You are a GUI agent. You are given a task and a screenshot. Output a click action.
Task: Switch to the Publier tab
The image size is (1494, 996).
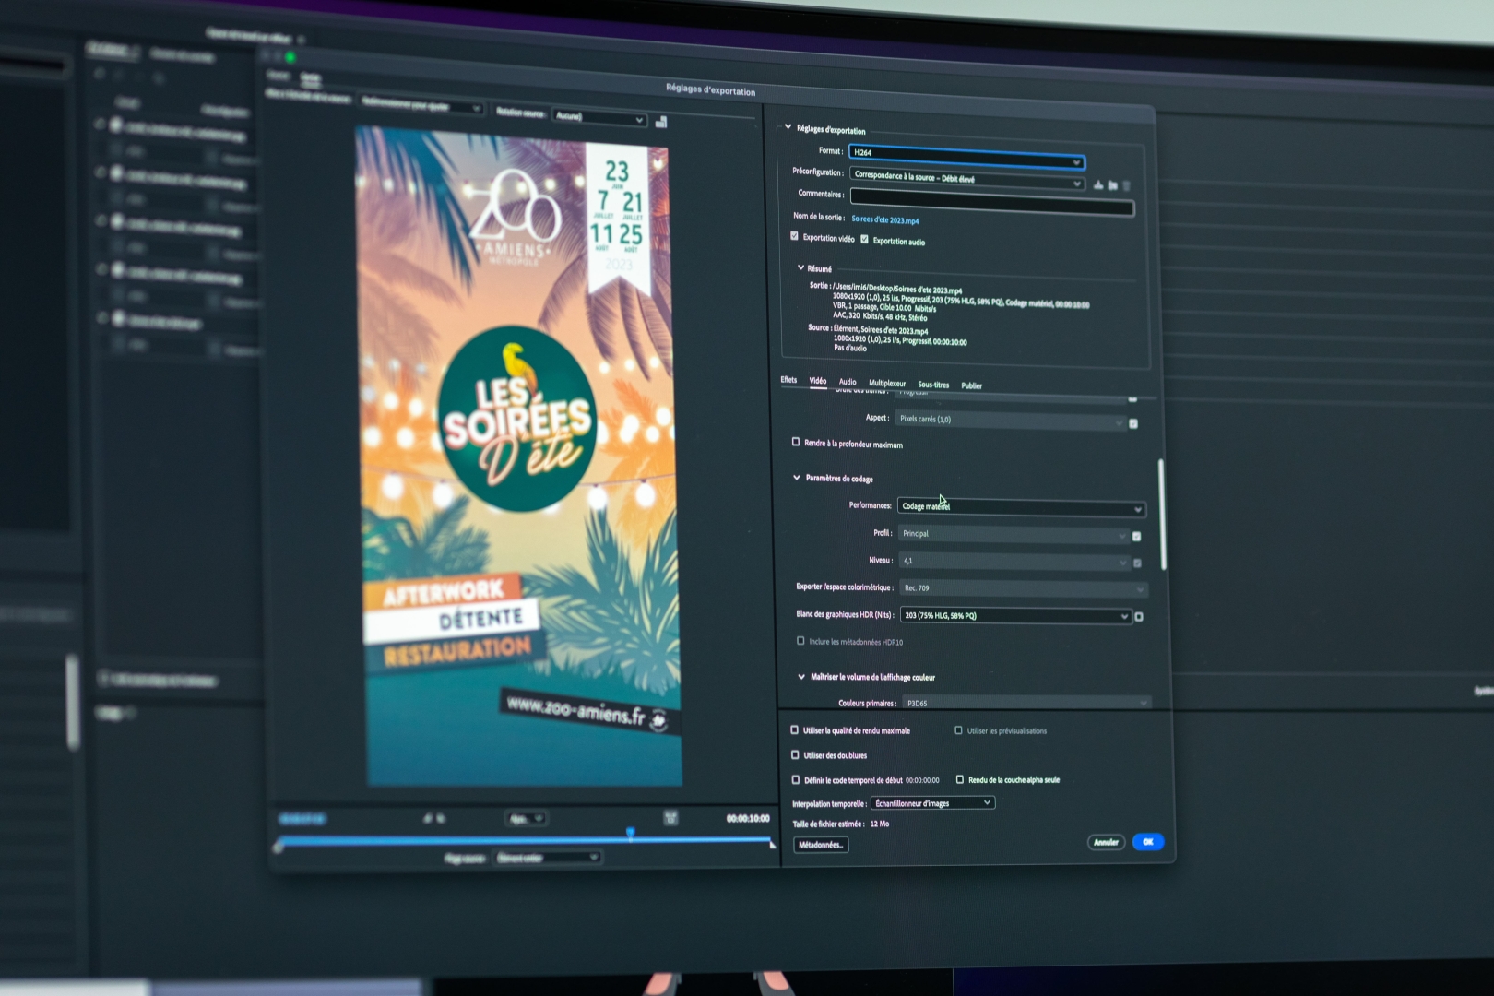click(972, 385)
